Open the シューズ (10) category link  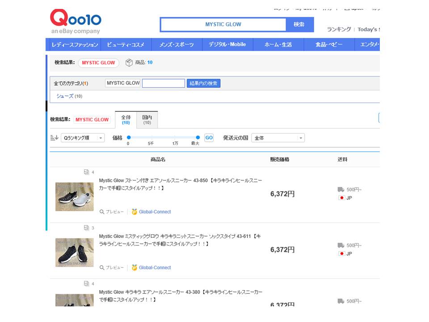69,96
